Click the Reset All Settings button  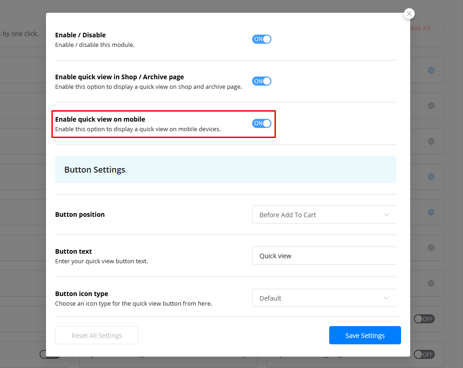[97, 335]
